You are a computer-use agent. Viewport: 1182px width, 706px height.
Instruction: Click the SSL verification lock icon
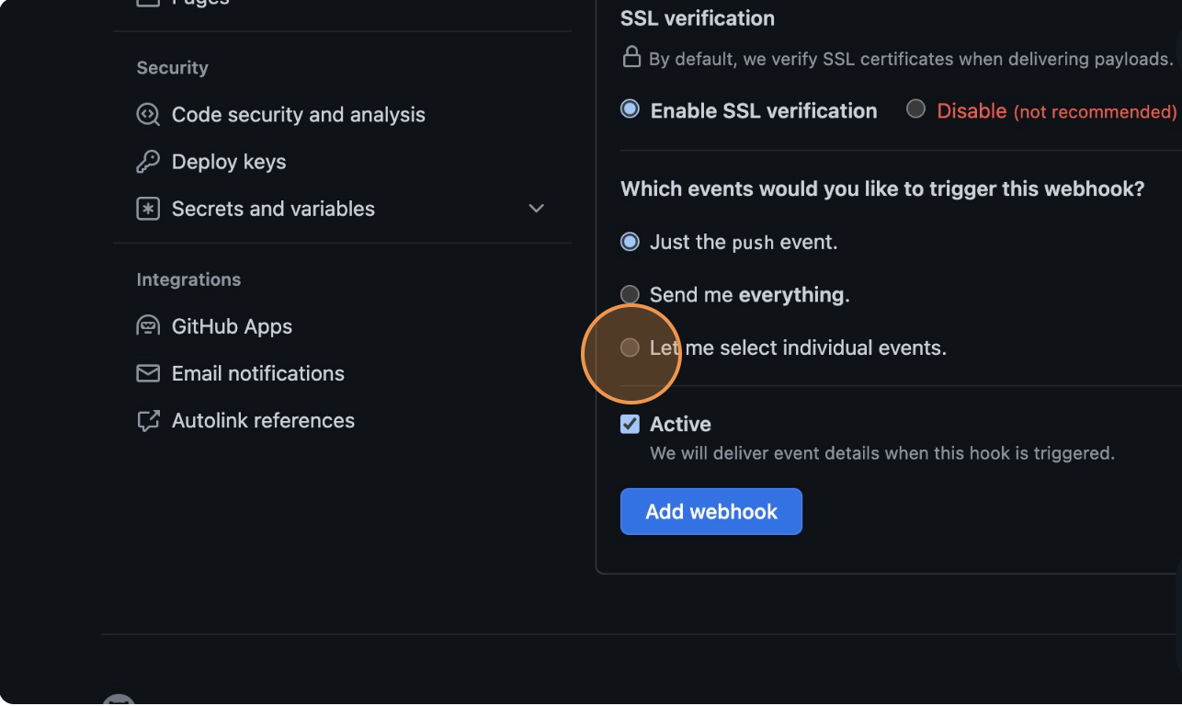point(631,57)
